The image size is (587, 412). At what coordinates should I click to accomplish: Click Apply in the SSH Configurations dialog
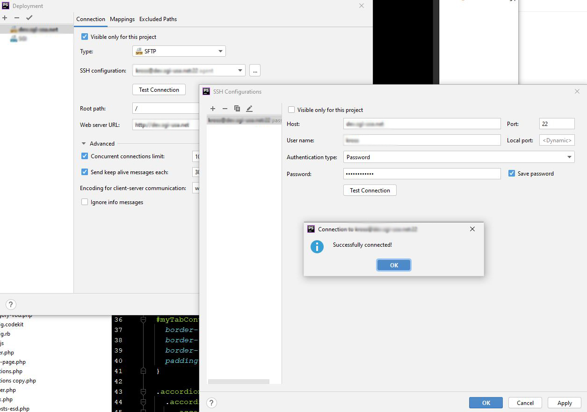coord(565,403)
